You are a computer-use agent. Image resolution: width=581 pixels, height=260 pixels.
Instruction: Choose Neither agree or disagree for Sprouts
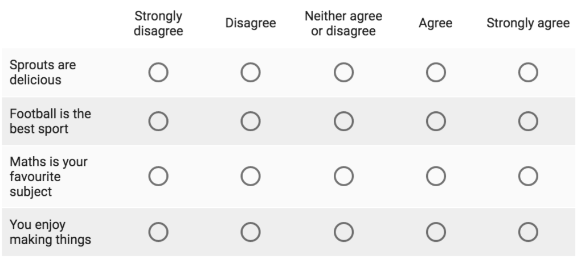[x=343, y=73]
